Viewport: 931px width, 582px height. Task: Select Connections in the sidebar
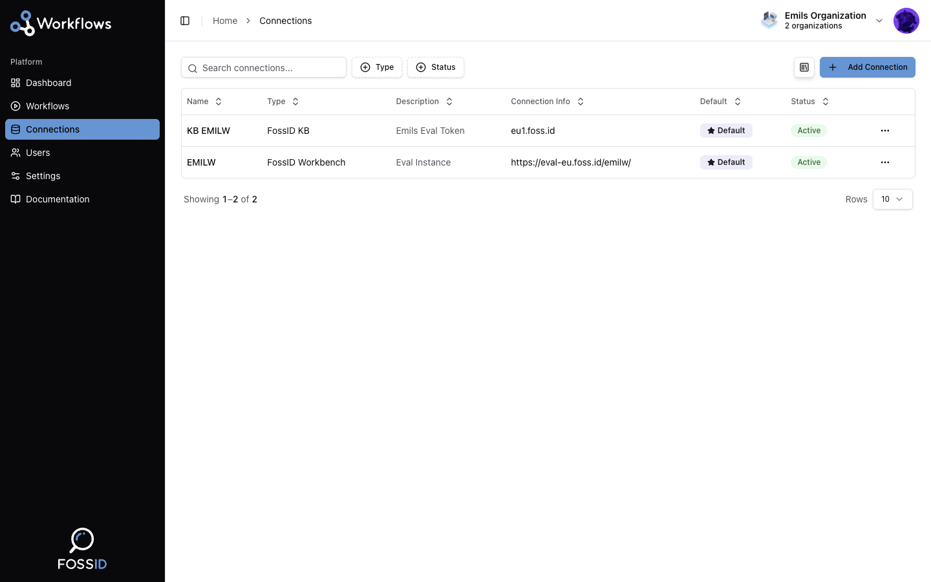pos(82,129)
